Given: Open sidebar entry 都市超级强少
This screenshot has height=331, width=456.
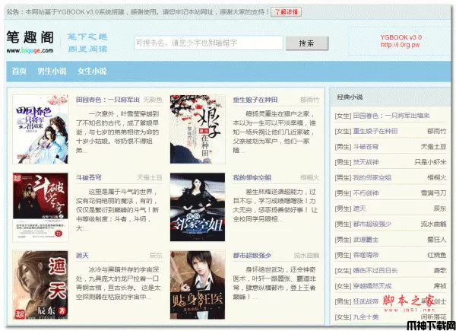Looking at the screenshot, I should click(x=372, y=224).
